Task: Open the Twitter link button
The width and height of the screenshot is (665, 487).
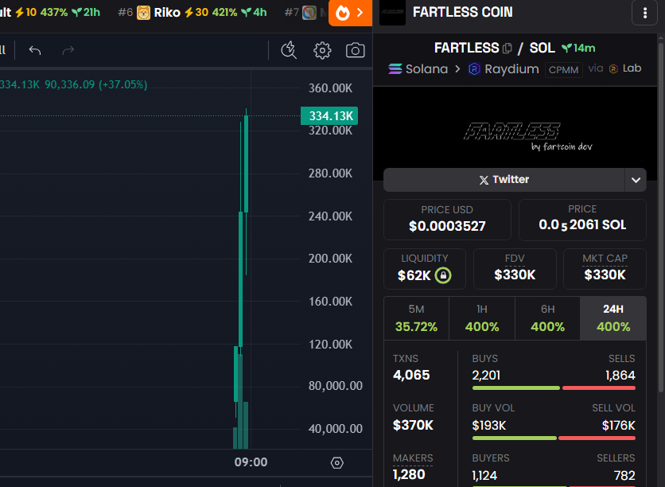Action: pos(504,180)
